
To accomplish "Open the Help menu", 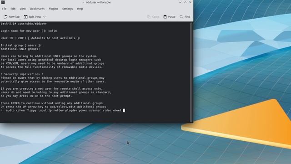I will point(80,9).
